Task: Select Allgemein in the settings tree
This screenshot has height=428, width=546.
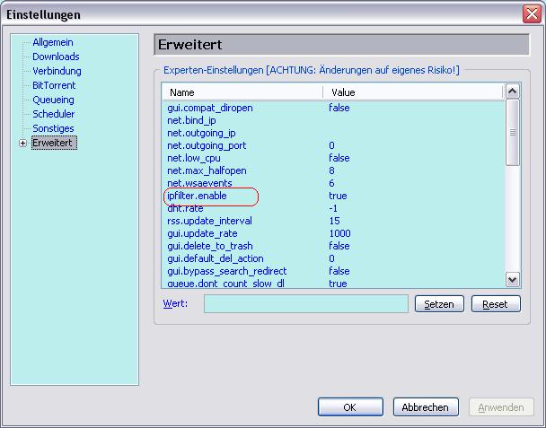Action: 53,42
